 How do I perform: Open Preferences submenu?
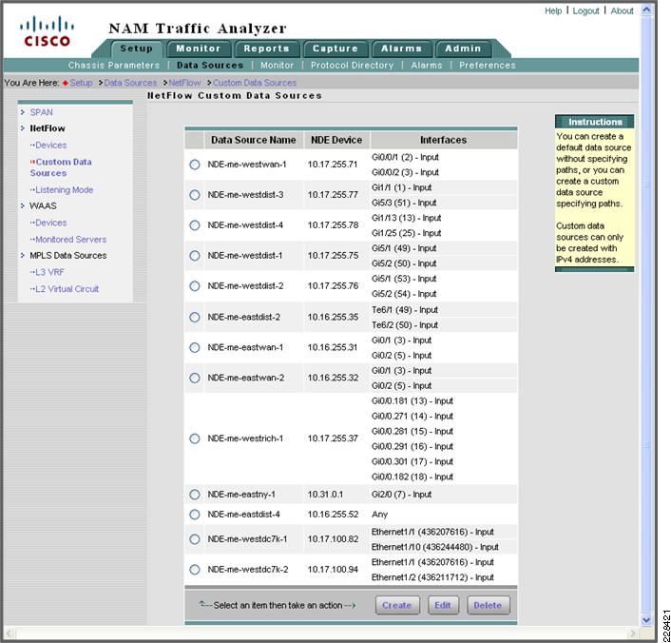(488, 66)
